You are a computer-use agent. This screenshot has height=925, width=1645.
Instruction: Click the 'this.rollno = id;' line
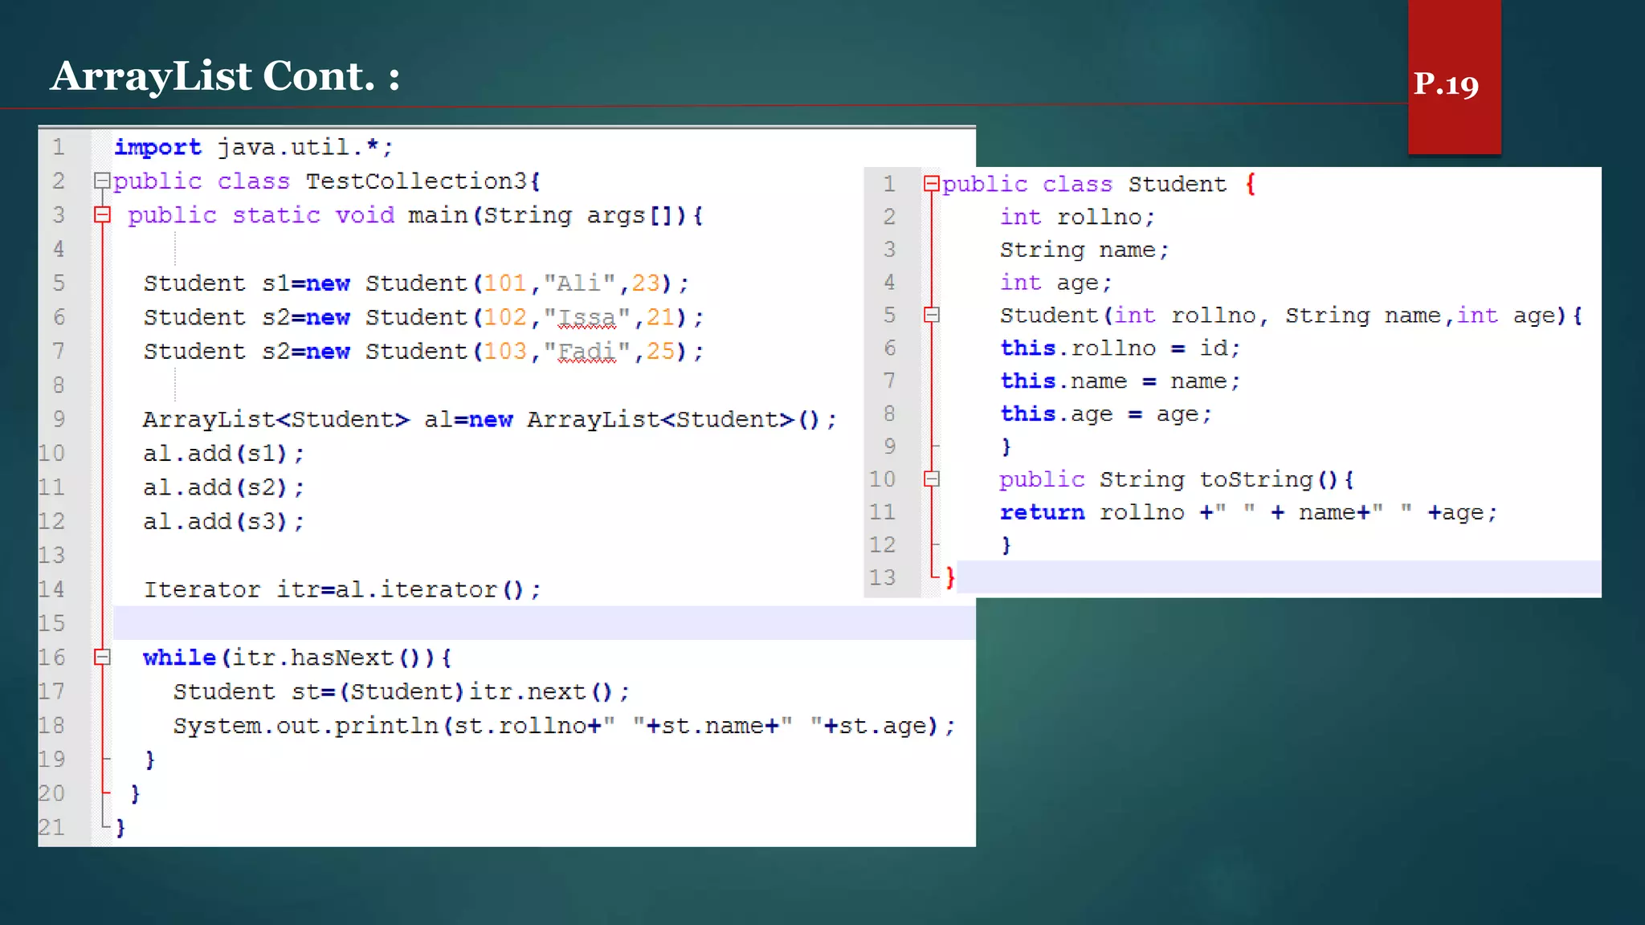[1120, 348]
